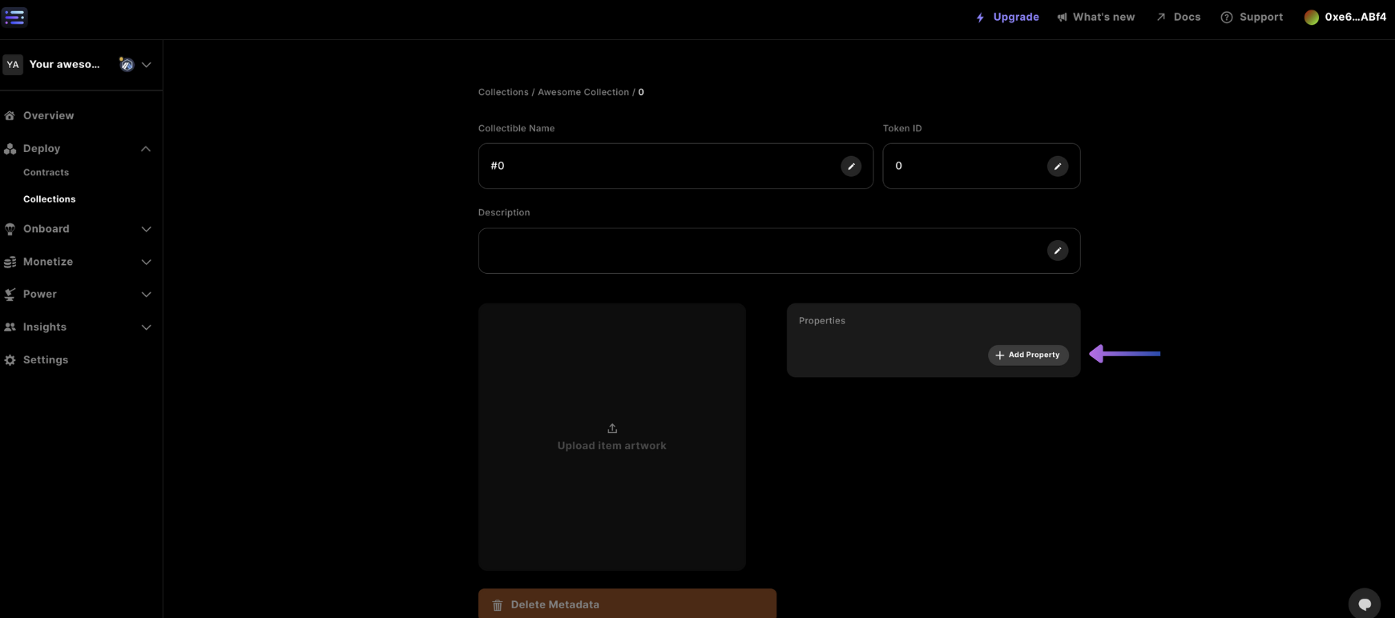
Task: Collapse the Deploy section
Action: pos(146,149)
